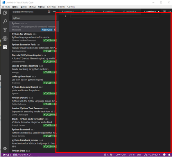The height and width of the screenshot is (157, 172).
Task: Change line ending via CRLF
Action: tap(139, 155)
